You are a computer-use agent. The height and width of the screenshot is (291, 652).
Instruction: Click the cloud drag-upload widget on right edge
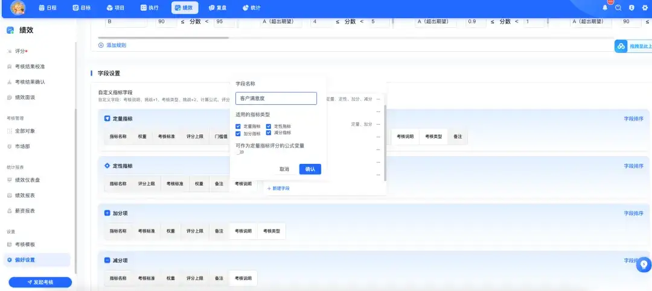click(633, 46)
